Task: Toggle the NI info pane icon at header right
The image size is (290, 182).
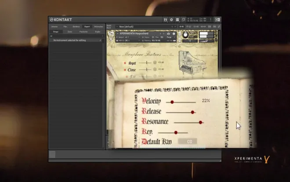Action: [217, 20]
